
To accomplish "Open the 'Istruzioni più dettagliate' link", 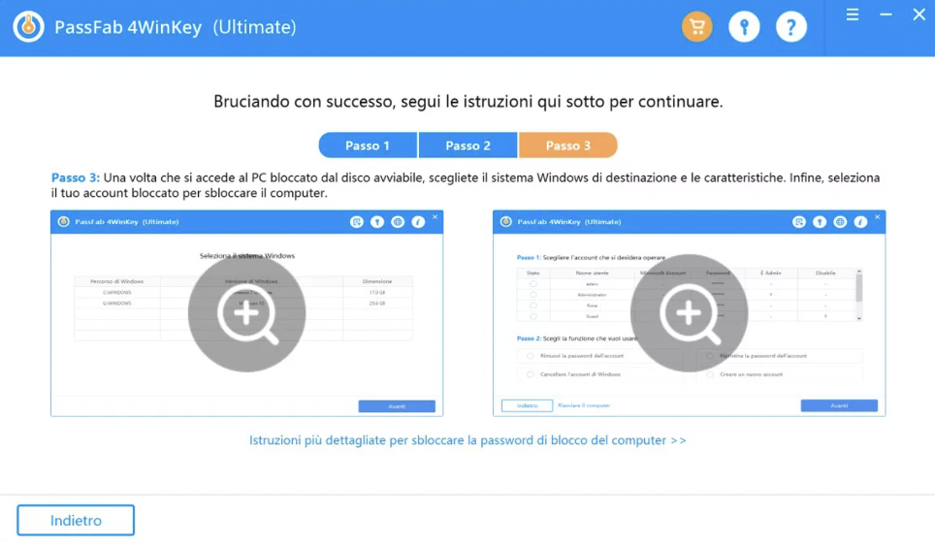I will coord(467,440).
